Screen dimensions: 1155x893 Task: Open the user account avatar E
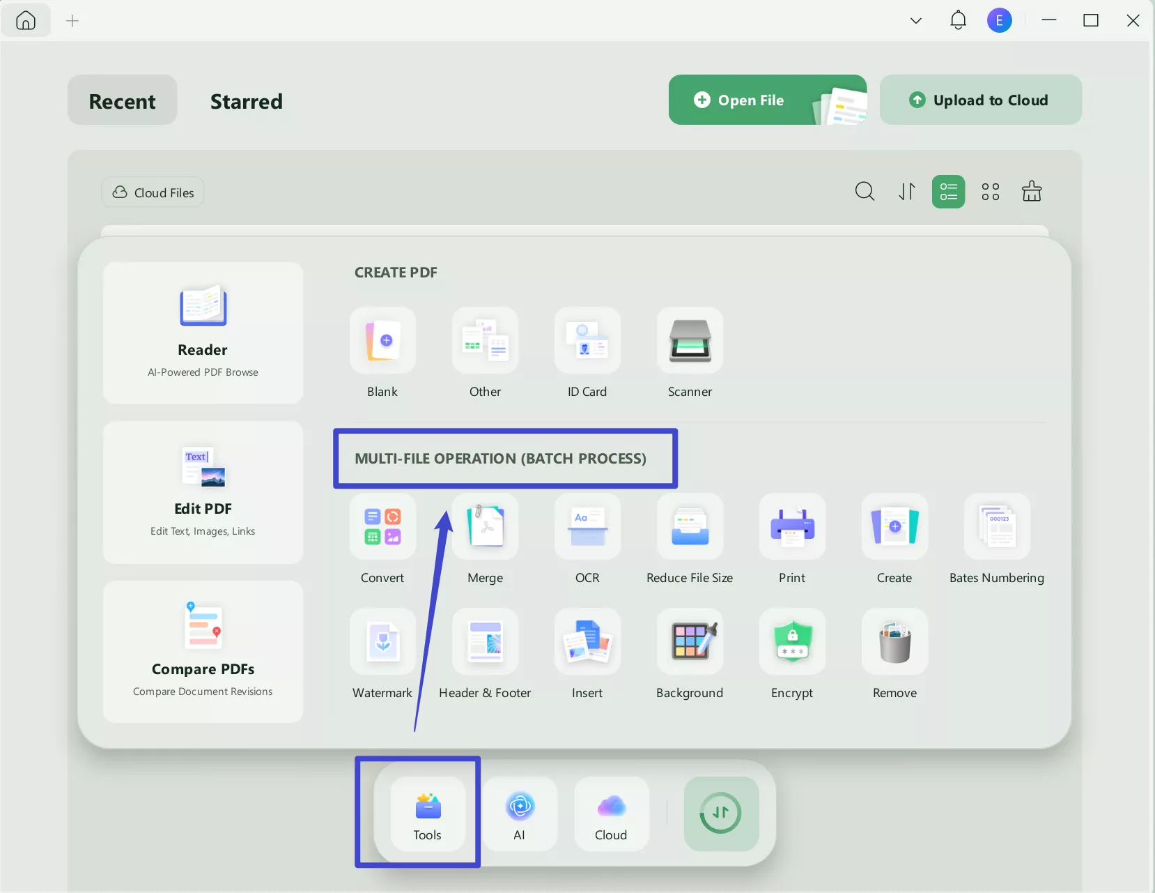(x=999, y=20)
